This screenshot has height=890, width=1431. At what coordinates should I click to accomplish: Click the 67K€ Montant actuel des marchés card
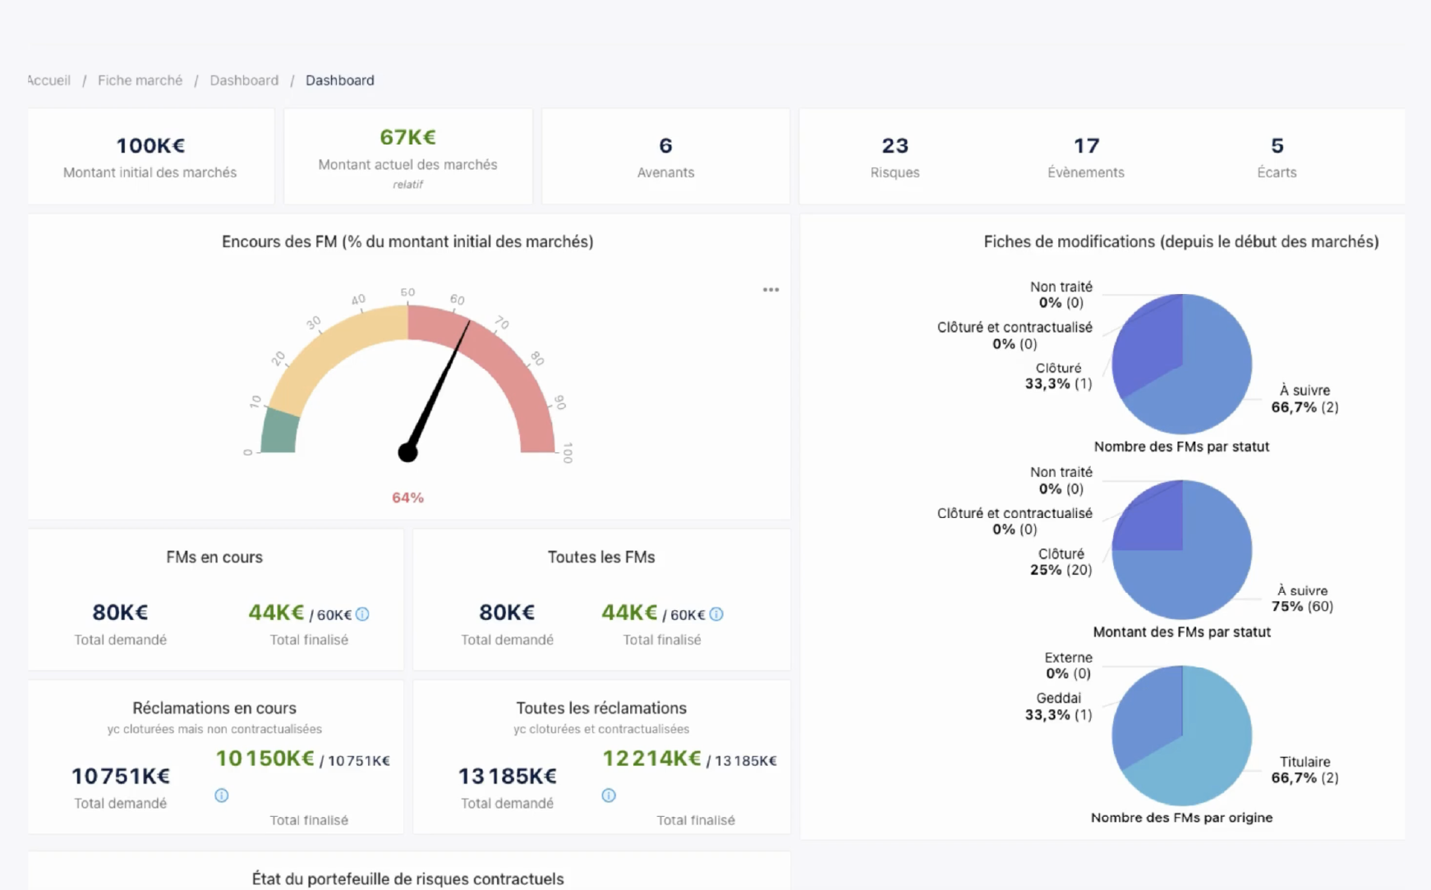tap(407, 156)
